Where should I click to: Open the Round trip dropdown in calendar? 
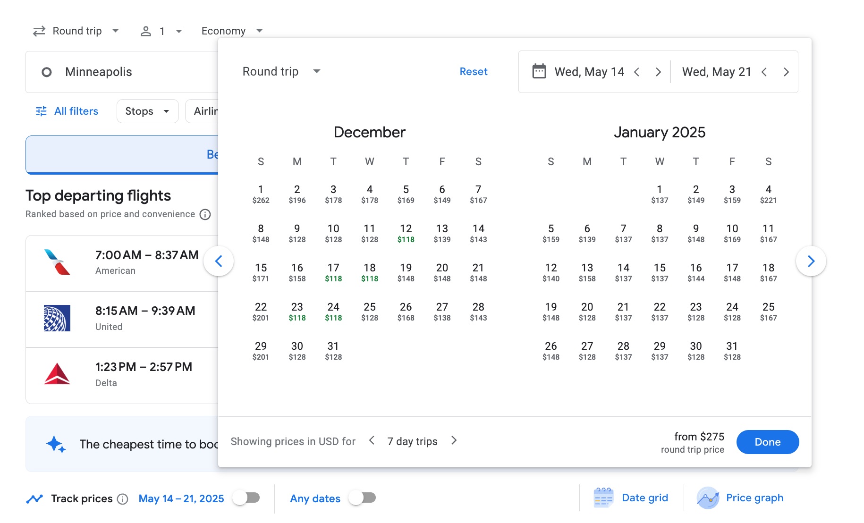[x=280, y=71]
